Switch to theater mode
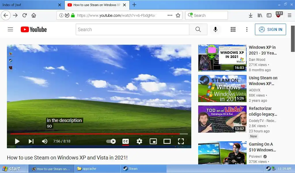The width and height of the screenshot is (295, 173). [167, 141]
